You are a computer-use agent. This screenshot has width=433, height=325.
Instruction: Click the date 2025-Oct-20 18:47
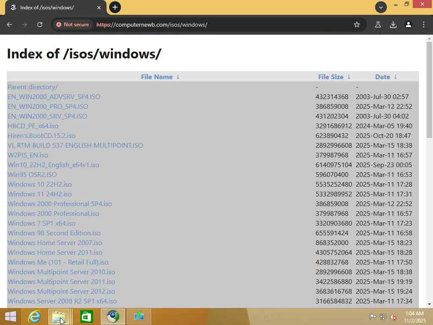pyautogui.click(x=383, y=136)
